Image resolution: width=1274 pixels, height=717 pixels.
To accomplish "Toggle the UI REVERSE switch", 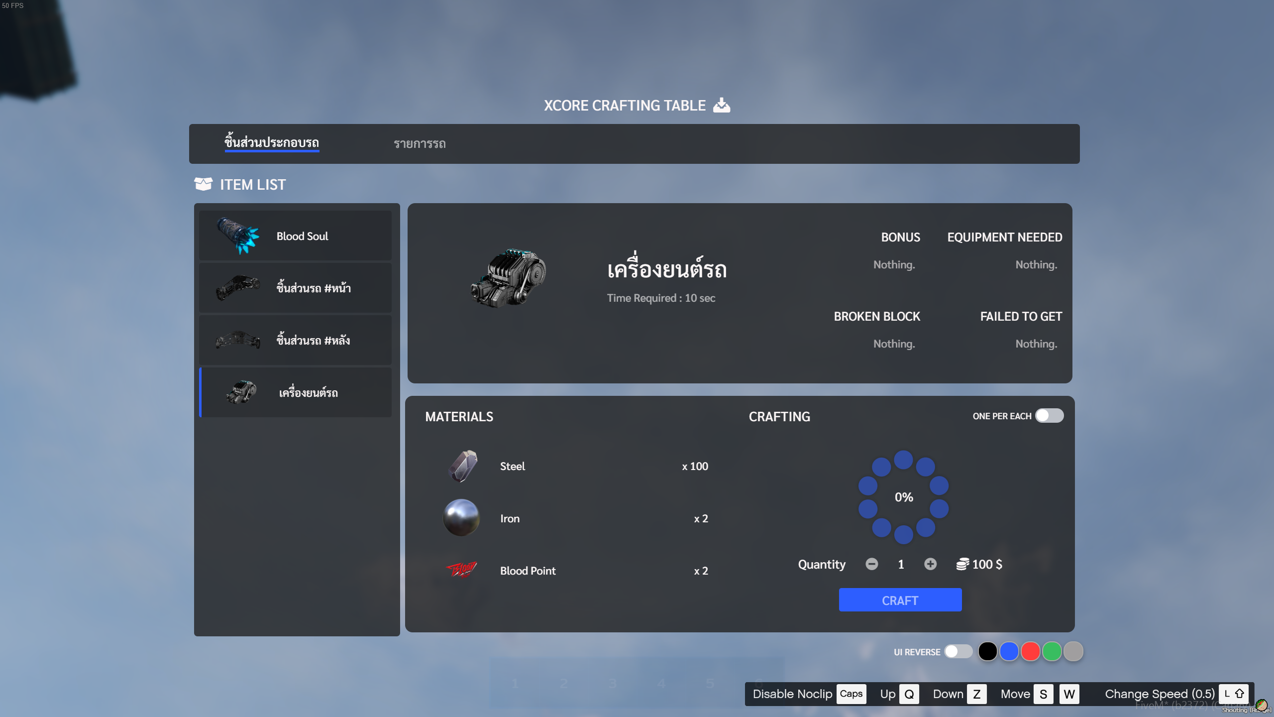I will [958, 651].
